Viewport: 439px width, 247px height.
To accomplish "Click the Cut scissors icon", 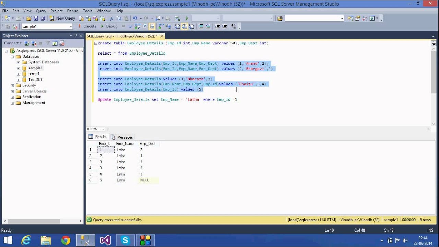I will [x=111, y=18].
